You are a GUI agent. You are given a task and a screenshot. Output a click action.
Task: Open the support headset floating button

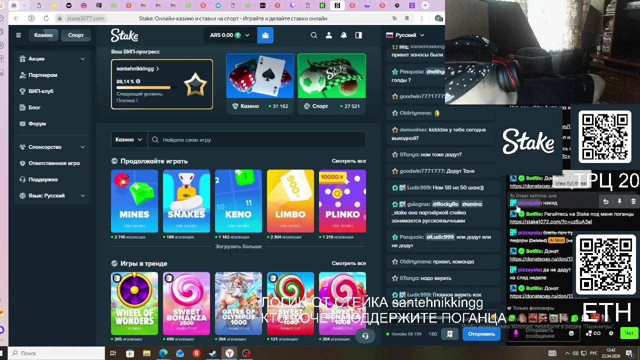365,336
